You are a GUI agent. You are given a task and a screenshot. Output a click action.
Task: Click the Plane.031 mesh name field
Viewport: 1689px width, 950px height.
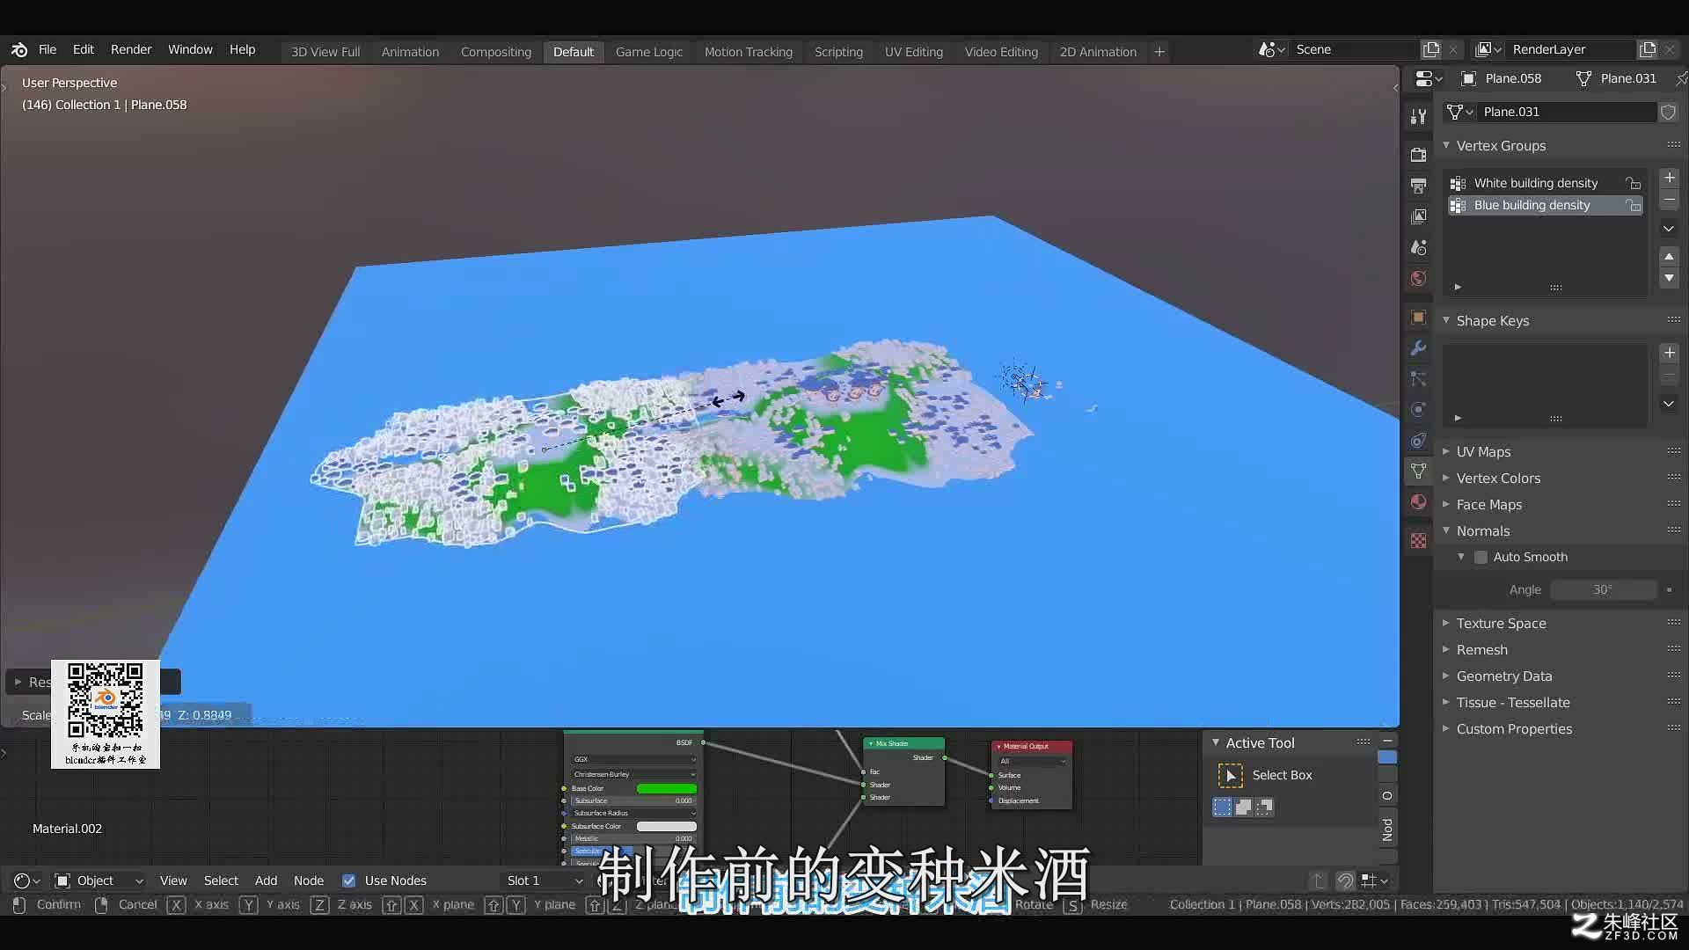click(1567, 112)
